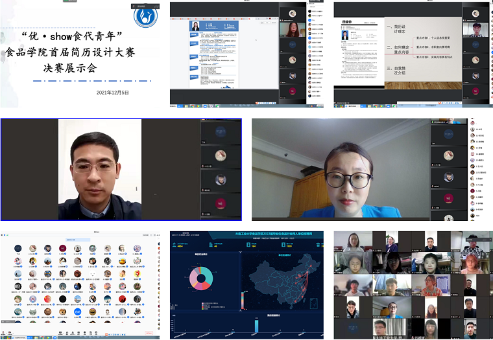
Task: Click the vertical color legend scale on dashboard map
Action: pyautogui.click(x=243, y=300)
